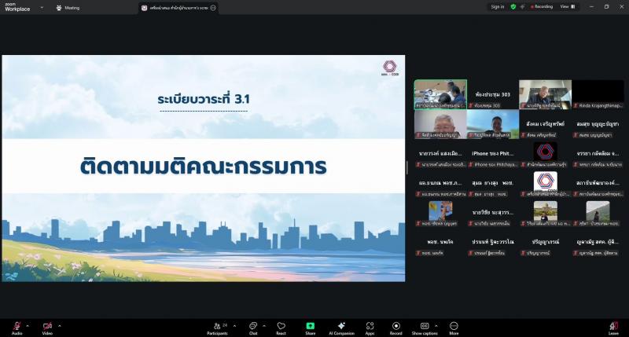Expand the captions options arrow

[x=436, y=326]
